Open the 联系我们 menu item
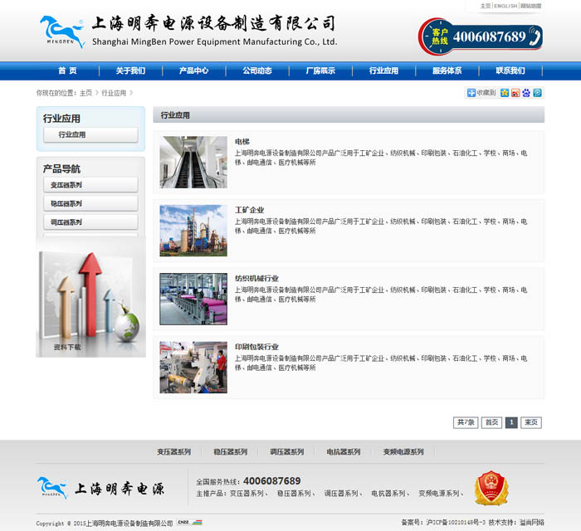Screen dimensions: 581x531 [510, 71]
